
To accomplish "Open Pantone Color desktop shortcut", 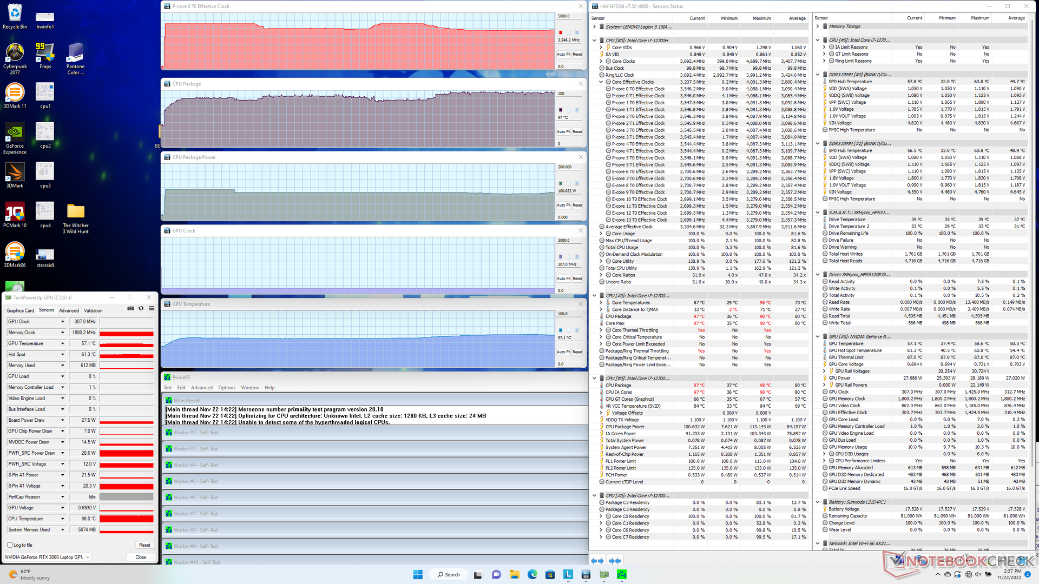I will [75, 58].
